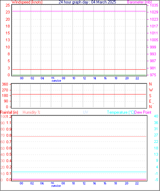Click the 31 degree temperature axis value

(156, 129)
